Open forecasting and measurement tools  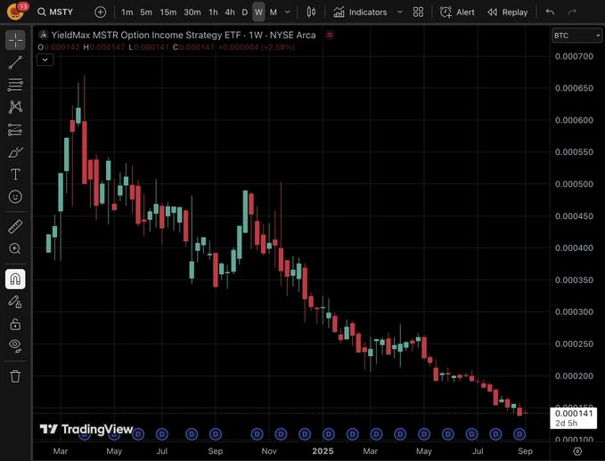point(15,130)
